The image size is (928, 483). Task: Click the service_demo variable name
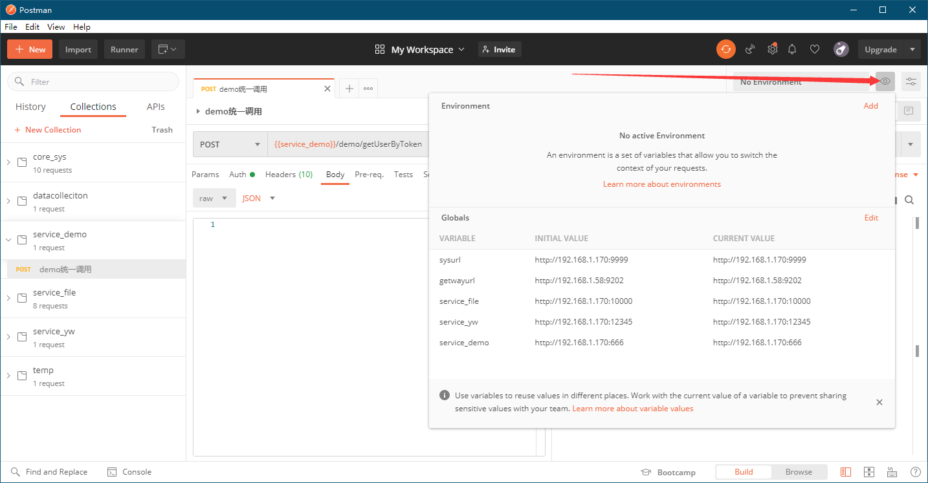(x=463, y=342)
